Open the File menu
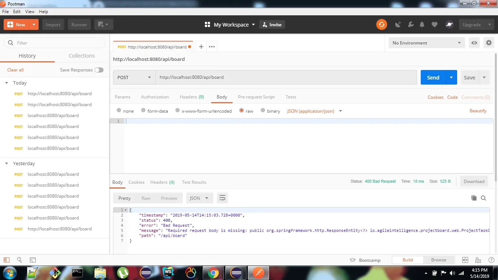The image size is (498, 280). (5, 12)
